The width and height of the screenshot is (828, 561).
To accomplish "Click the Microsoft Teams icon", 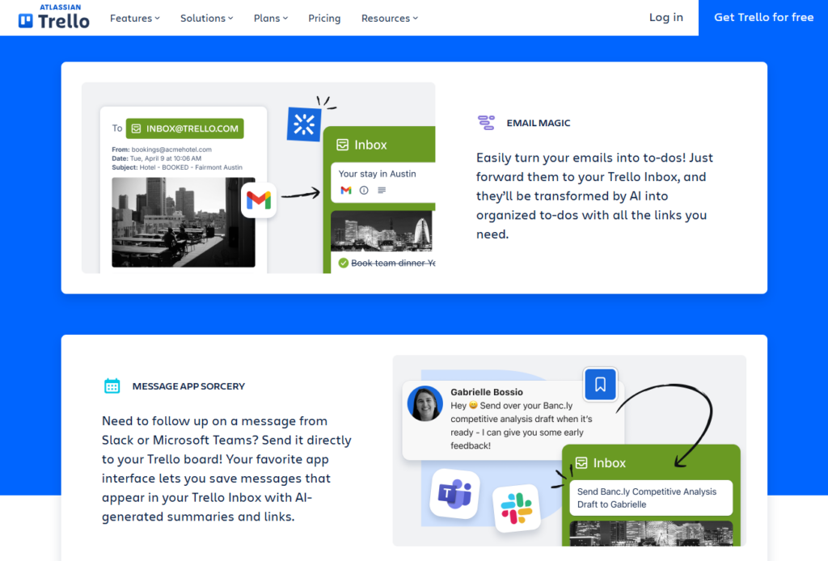I will pos(454,494).
